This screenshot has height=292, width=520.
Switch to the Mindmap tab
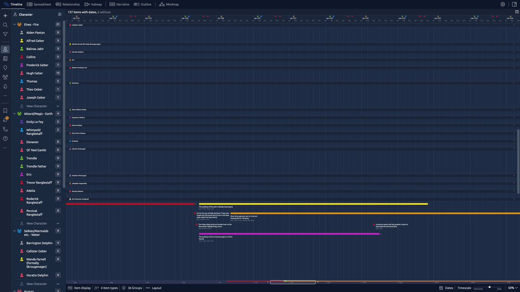point(169,4)
